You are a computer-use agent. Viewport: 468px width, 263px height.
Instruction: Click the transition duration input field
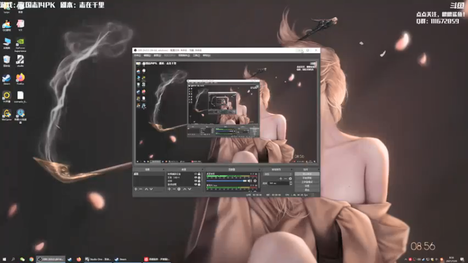tap(278, 184)
